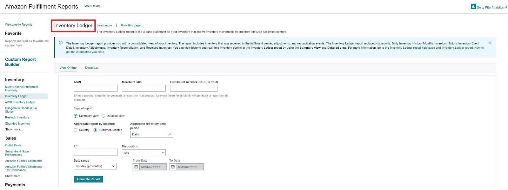Open FBA Analytics chart icon
Viewport: 508px width, 190px height.
click(473, 6)
